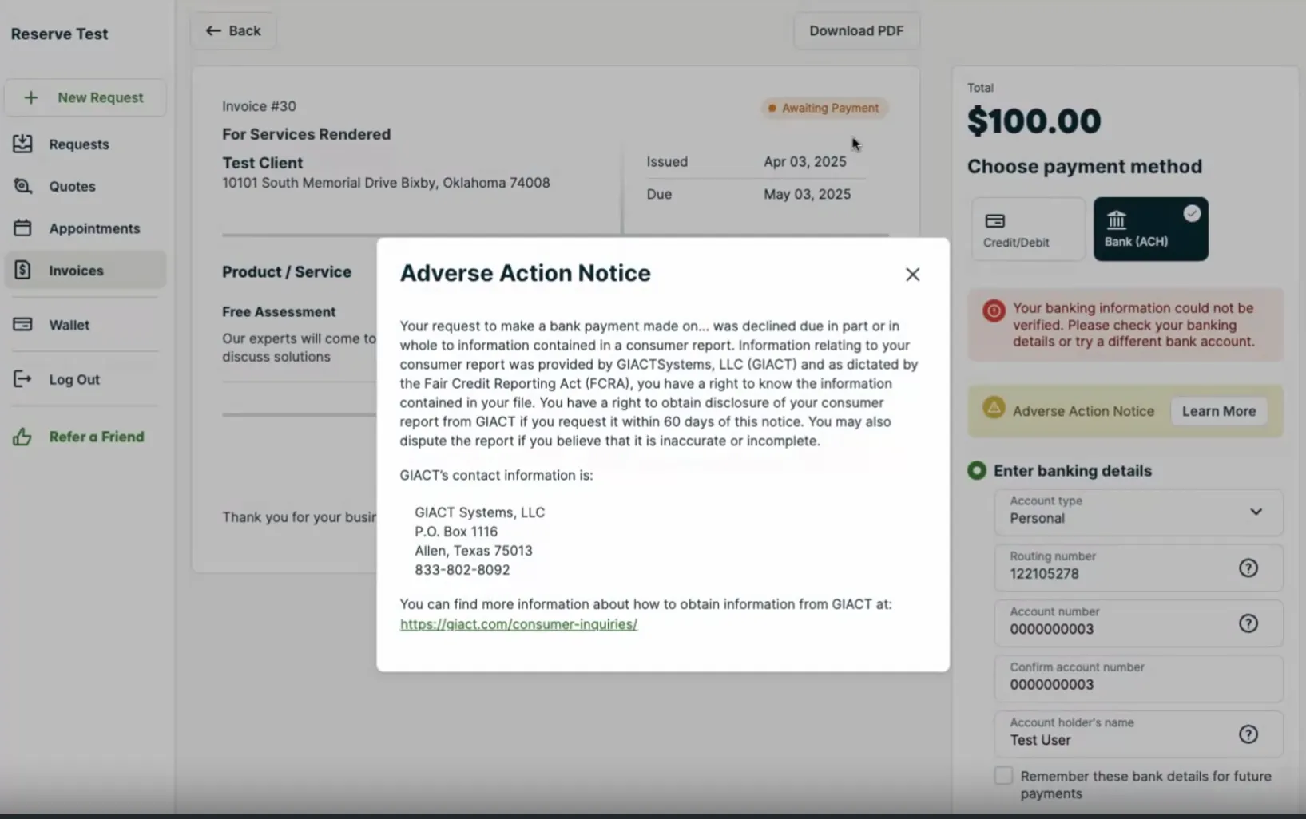Click the Refer a Friend thumbs-up icon

pos(22,437)
